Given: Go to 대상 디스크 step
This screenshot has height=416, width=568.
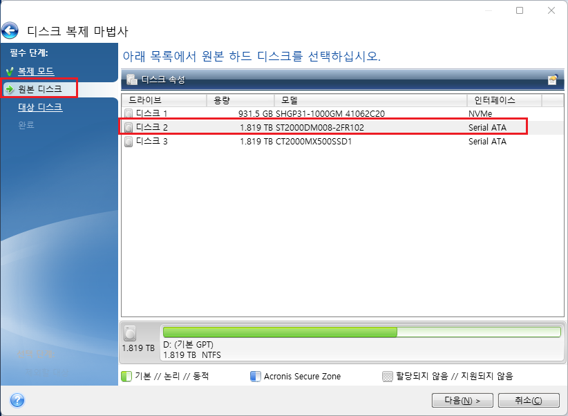Looking at the screenshot, I should (x=40, y=107).
